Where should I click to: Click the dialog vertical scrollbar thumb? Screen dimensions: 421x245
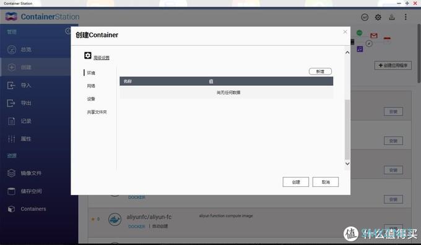[x=347, y=130]
